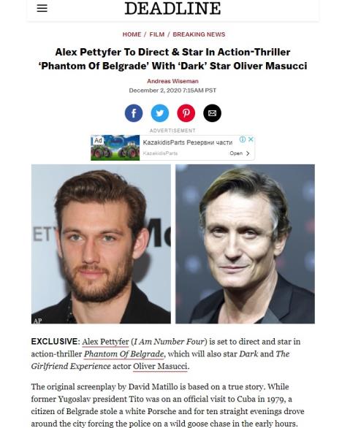The image size is (342, 428).
Task: Open the Film breadcrumb section
Action: pos(157,34)
